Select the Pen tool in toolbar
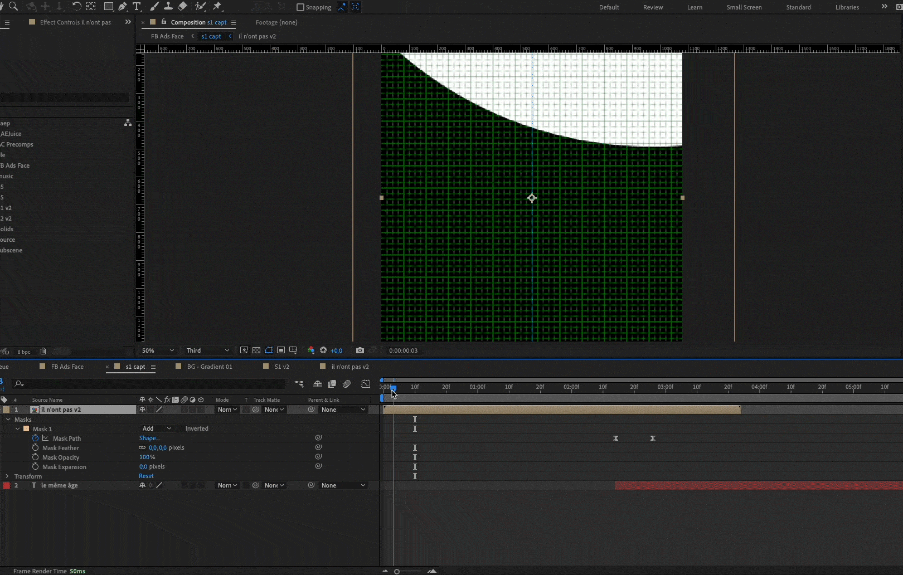903x575 pixels. [123, 7]
